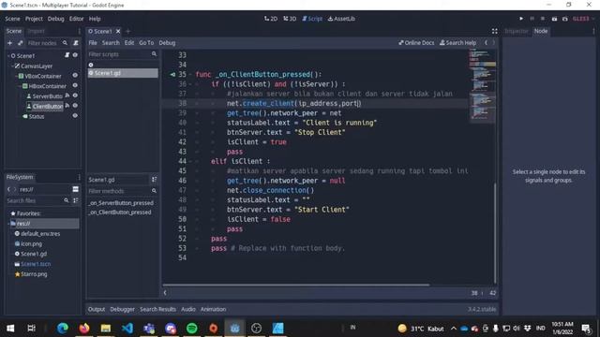The width and height of the screenshot is (600, 337).
Task: Collapse the Scene1 root tree node
Action: tap(8, 56)
